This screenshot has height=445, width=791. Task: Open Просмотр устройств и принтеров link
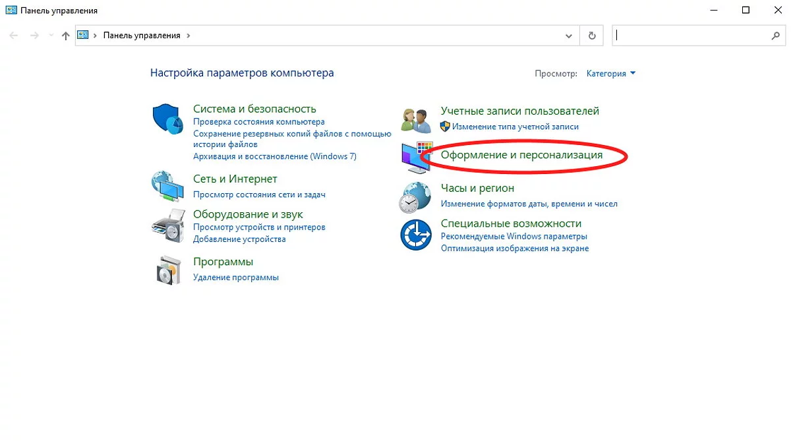(x=259, y=227)
